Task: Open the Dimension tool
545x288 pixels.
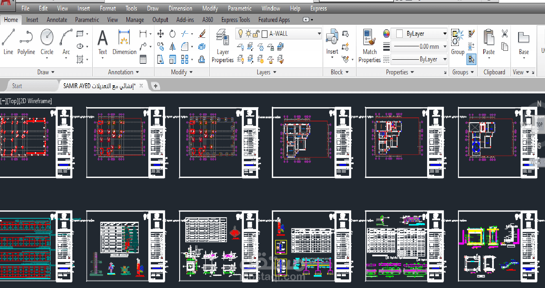Action: [x=124, y=42]
